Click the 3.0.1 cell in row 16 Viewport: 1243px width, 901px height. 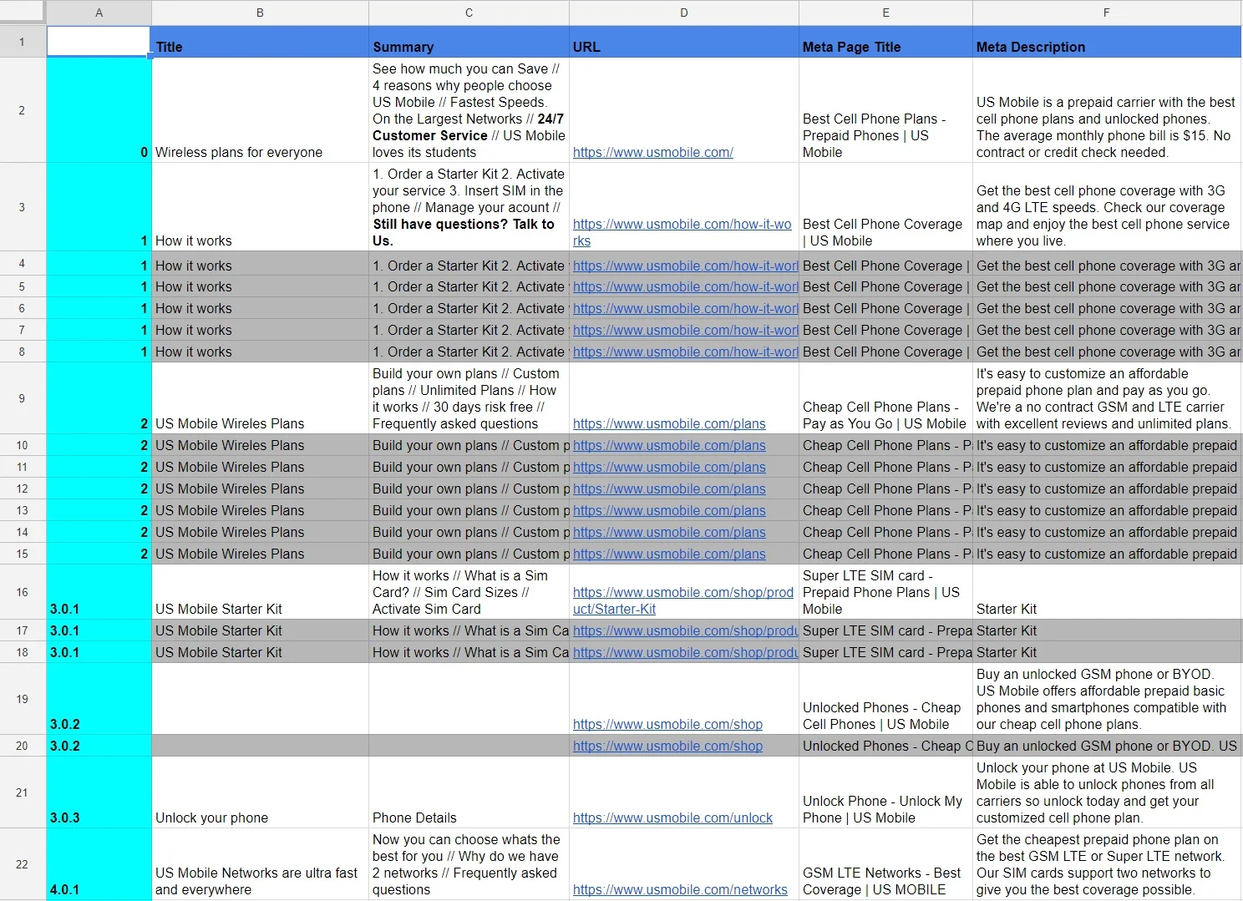pyautogui.click(x=99, y=592)
